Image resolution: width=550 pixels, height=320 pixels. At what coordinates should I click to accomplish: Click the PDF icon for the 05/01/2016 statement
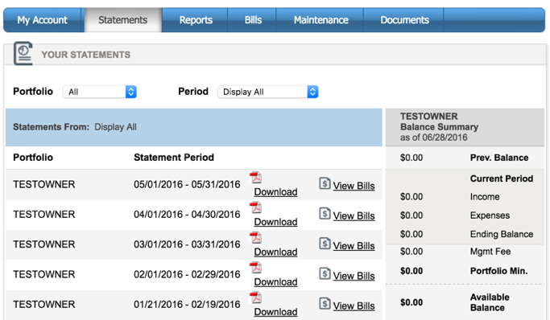pyautogui.click(x=255, y=178)
